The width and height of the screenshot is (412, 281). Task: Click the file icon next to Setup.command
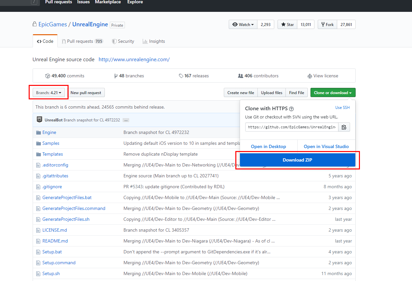(x=38, y=263)
